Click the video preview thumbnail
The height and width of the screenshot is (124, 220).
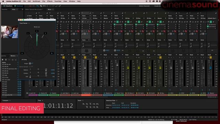10,32
